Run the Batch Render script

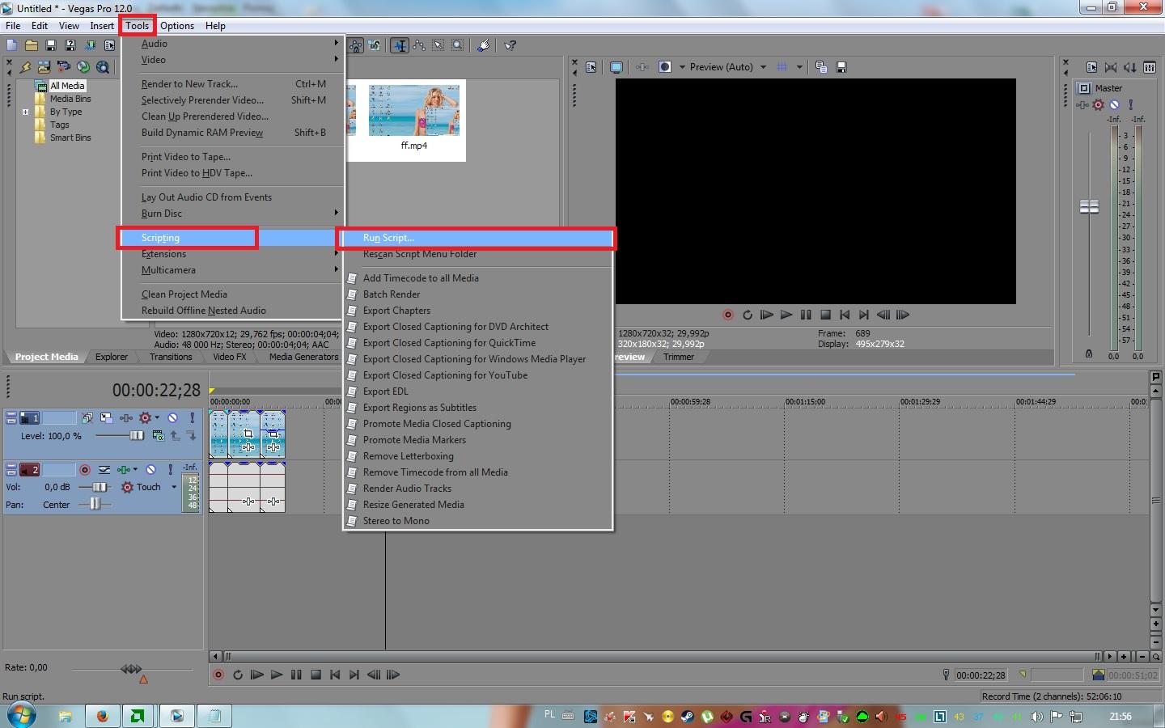392,294
